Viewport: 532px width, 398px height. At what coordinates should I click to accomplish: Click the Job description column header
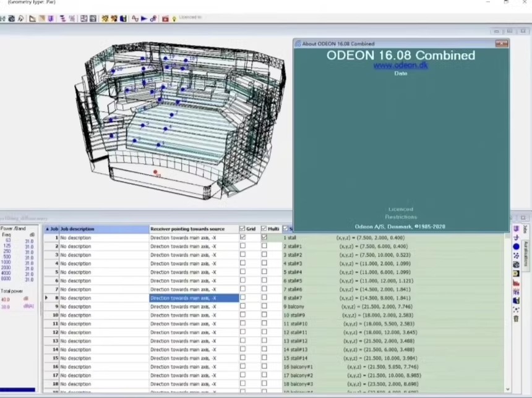click(104, 229)
